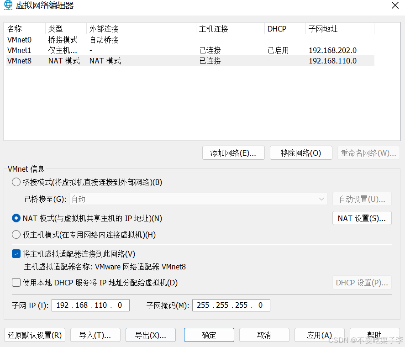Click the 导入(T)... button
Image resolution: width=405 pixels, height=347 pixels.
(x=95, y=335)
